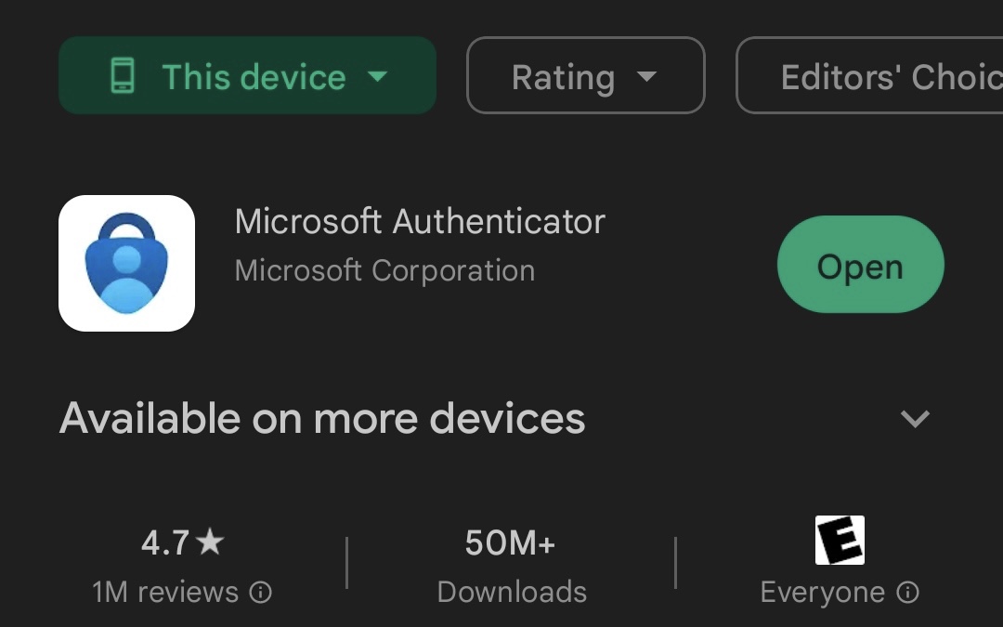1003x627 pixels.
Task: Select the Microsoft Corporation developer name
Action: 384,271
